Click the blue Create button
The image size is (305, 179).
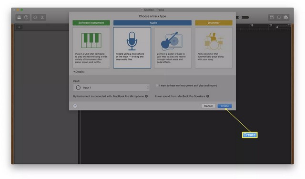[x=224, y=106]
